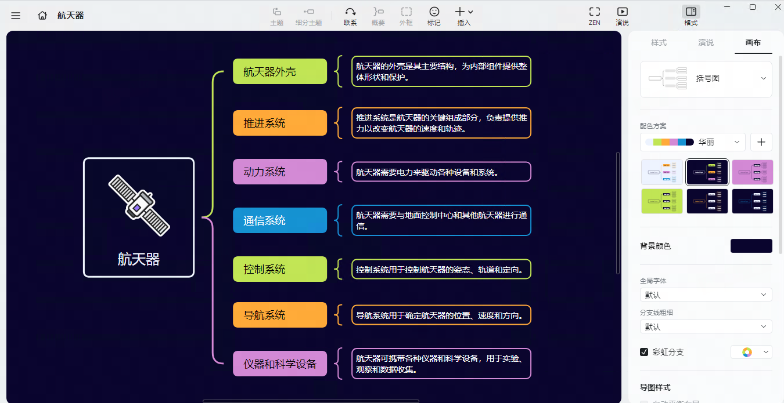This screenshot has width=784, height=403.
Task: Select the 推进系统 topic
Action: [280, 123]
